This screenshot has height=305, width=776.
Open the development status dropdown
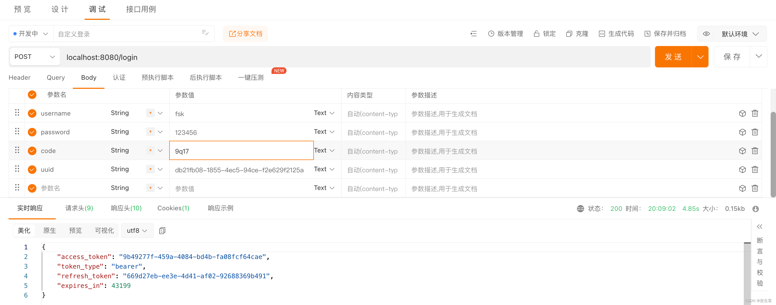31,34
